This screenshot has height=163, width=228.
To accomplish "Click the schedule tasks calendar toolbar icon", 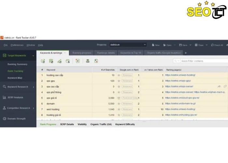I will coord(68,61).
